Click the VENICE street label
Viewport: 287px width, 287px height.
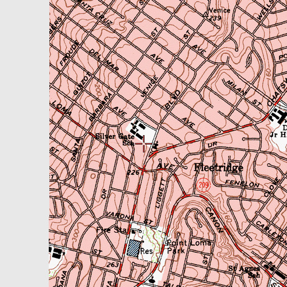click(x=150, y=86)
